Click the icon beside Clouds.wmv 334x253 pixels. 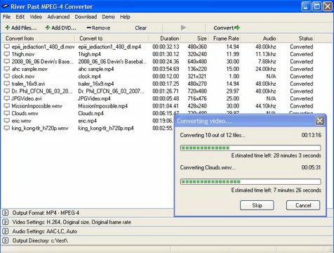7,113
